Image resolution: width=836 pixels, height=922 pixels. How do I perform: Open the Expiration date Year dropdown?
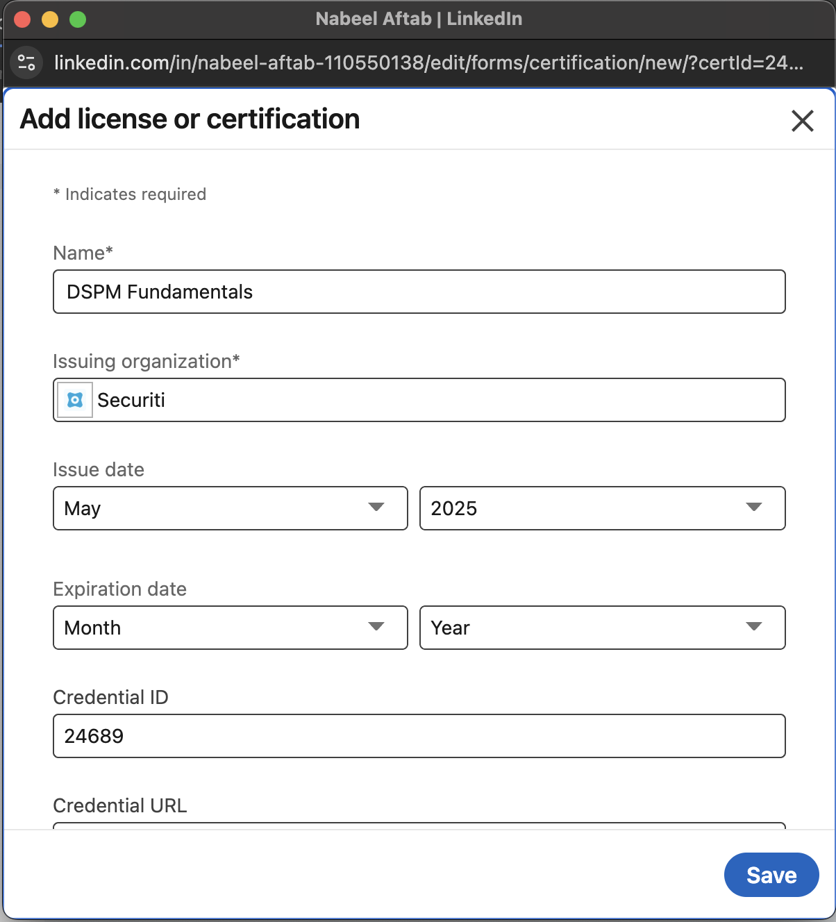[603, 628]
